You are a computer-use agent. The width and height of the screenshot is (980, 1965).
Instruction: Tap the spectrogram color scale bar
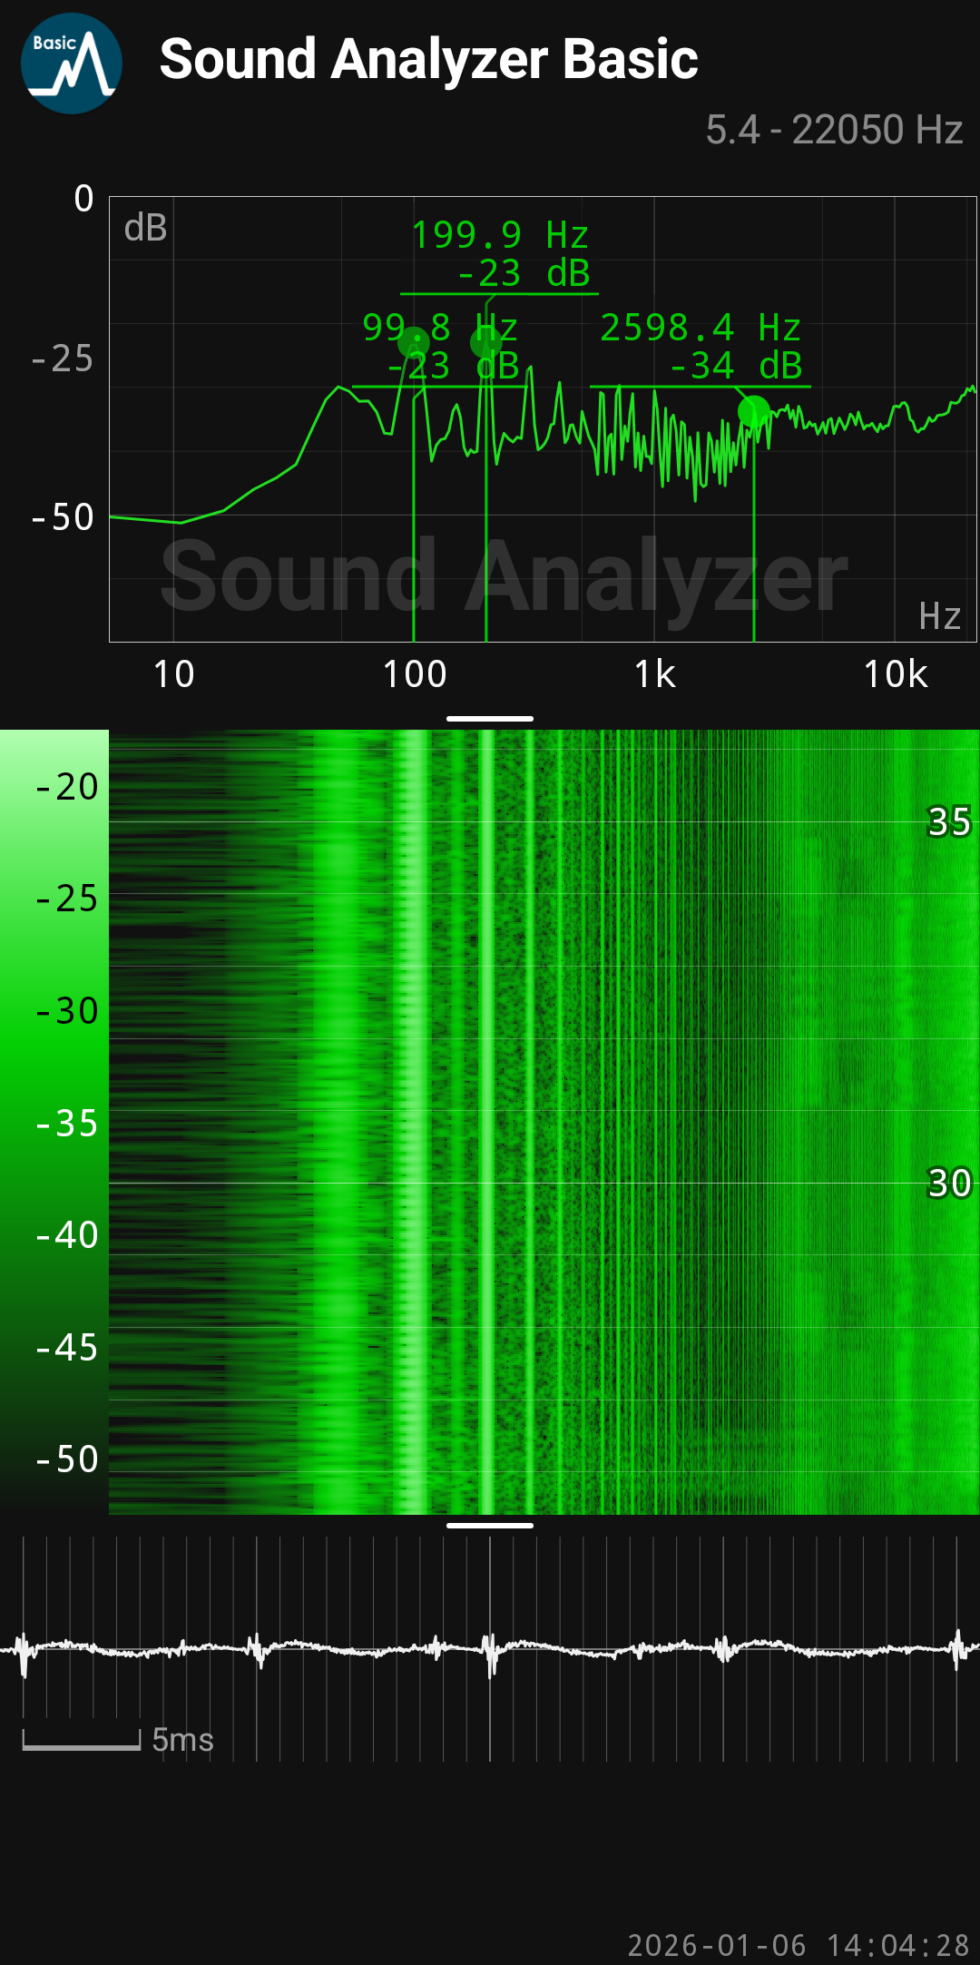tap(54, 1122)
